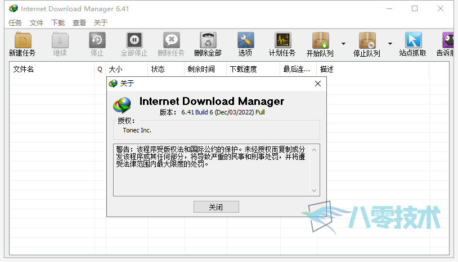Viewport: 458px width, 262px height.
Task: Click the scroll down arrow in the warning text box
Action: click(x=315, y=191)
